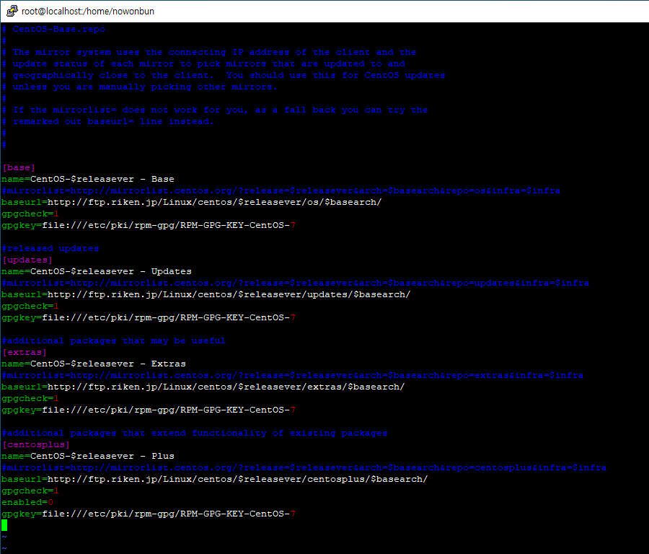Image resolution: width=649 pixels, height=554 pixels.
Task: Click 'gpgcheck=1' under the [extras] section
Action: (30, 399)
